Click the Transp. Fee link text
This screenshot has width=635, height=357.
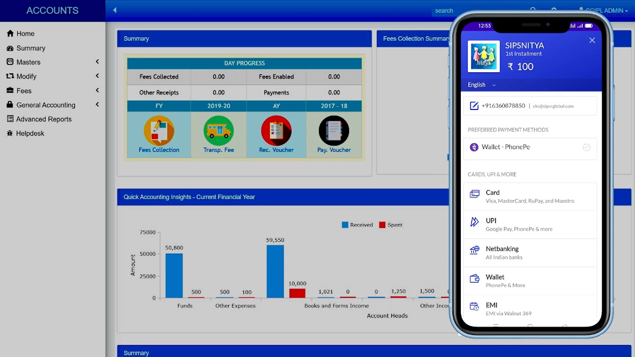click(219, 150)
